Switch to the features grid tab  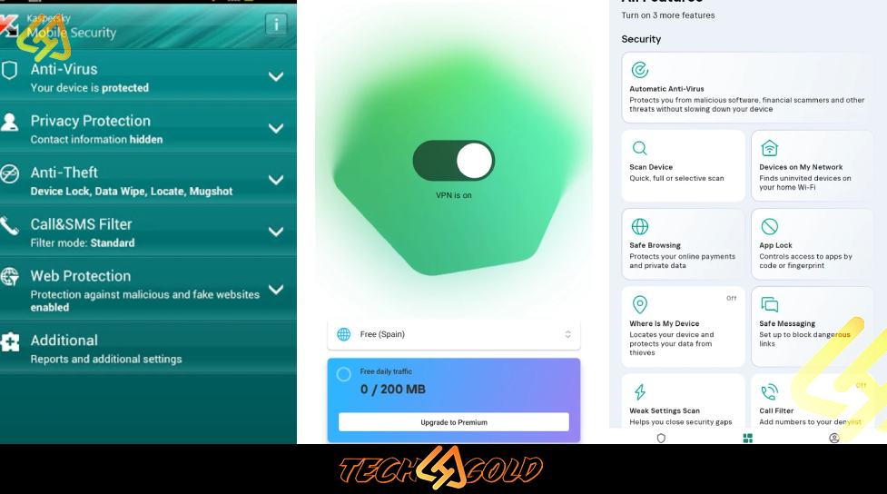click(x=747, y=438)
